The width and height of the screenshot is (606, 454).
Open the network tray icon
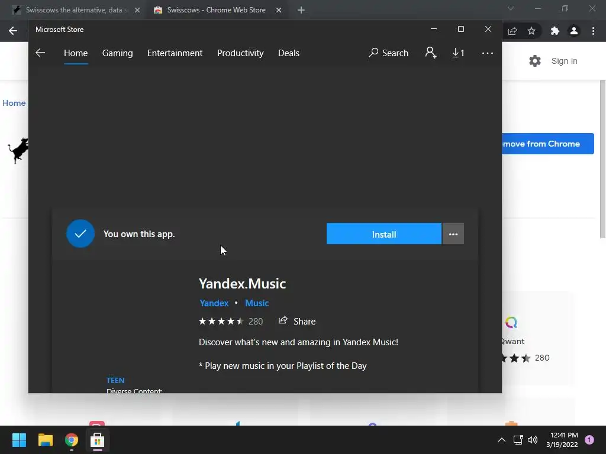click(x=518, y=440)
